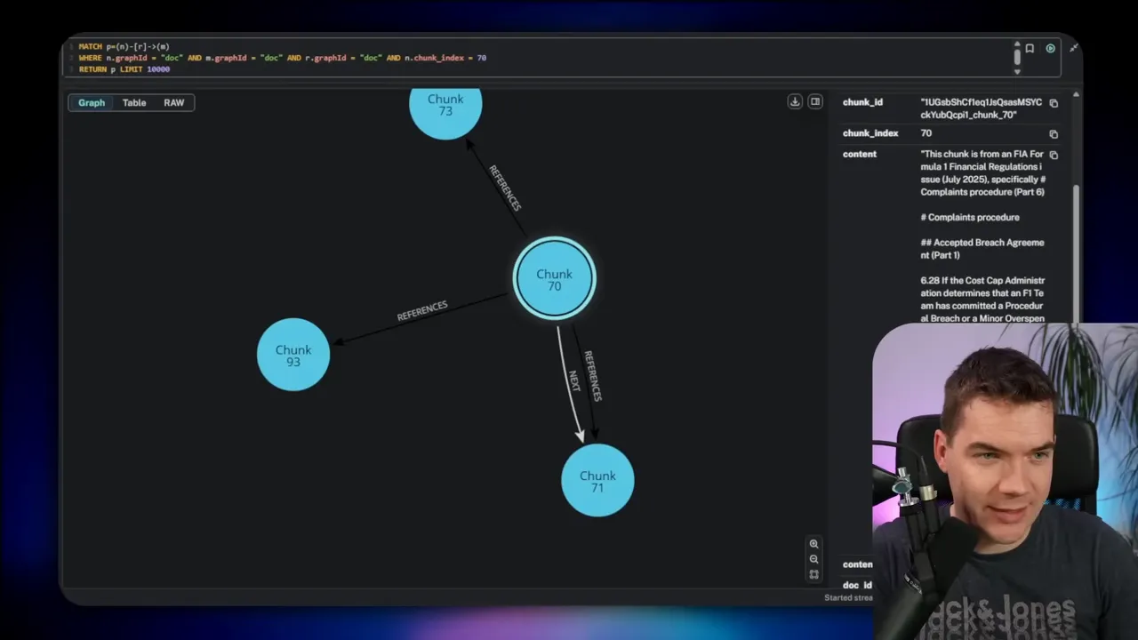This screenshot has width=1138, height=640.
Task: Click the bookmark icon in the query toolbar
Action: pyautogui.click(x=1030, y=49)
